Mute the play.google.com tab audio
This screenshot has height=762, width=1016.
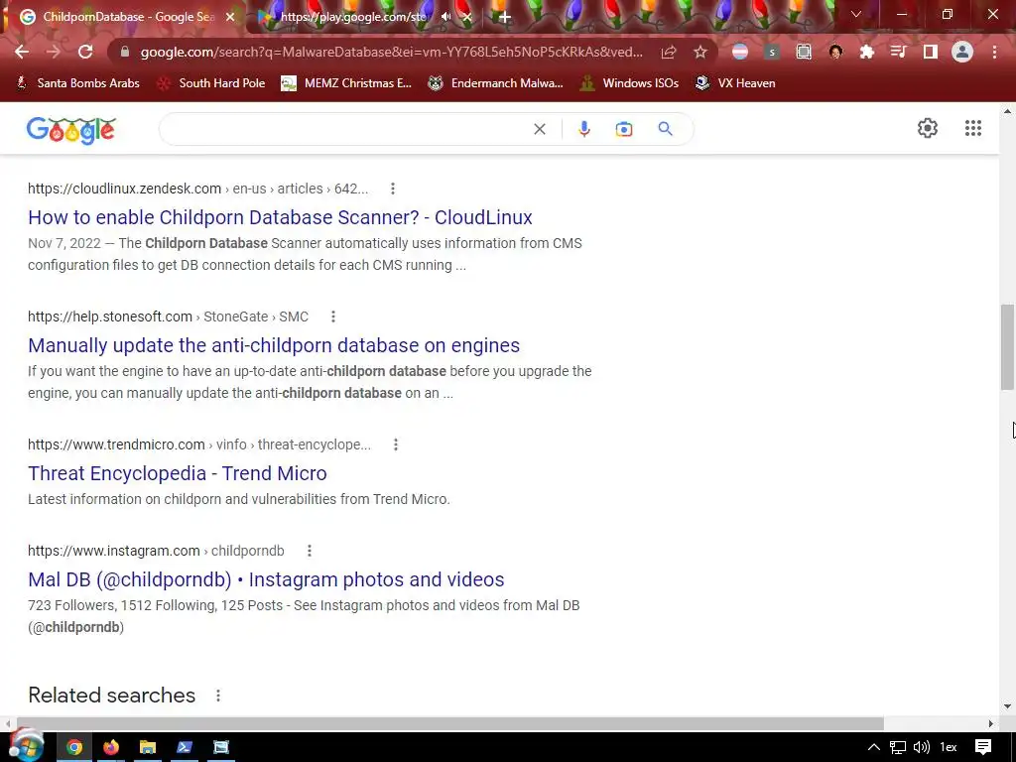coord(445,17)
